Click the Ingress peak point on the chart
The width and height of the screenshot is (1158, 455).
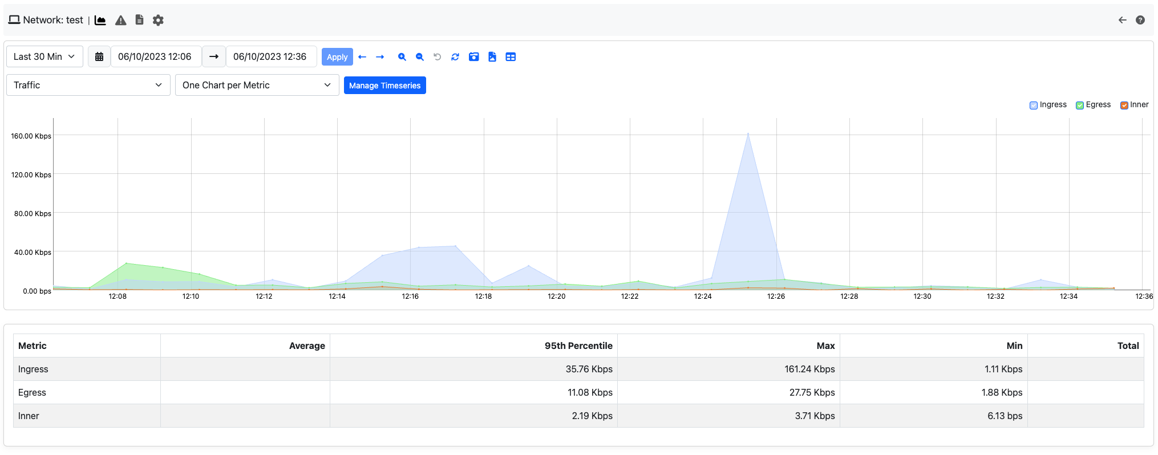pos(748,134)
